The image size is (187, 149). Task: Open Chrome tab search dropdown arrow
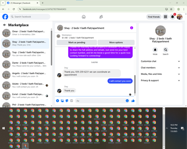[x=3, y=3]
